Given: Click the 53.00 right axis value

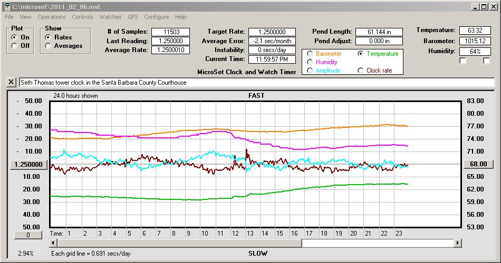Looking at the screenshot, I should click(x=475, y=227).
